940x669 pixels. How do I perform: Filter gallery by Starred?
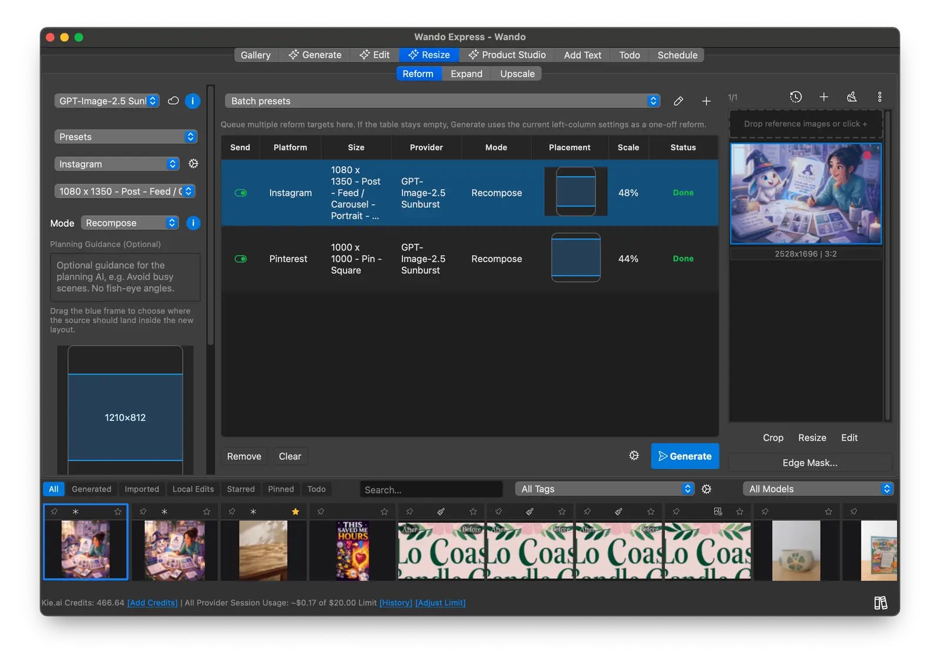[x=241, y=489]
